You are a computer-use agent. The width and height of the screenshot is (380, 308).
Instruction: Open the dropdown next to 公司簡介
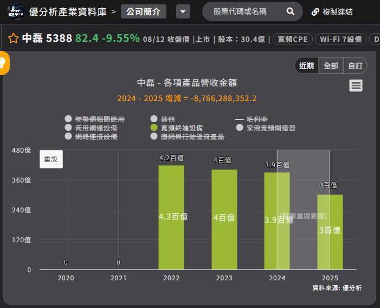pos(183,11)
